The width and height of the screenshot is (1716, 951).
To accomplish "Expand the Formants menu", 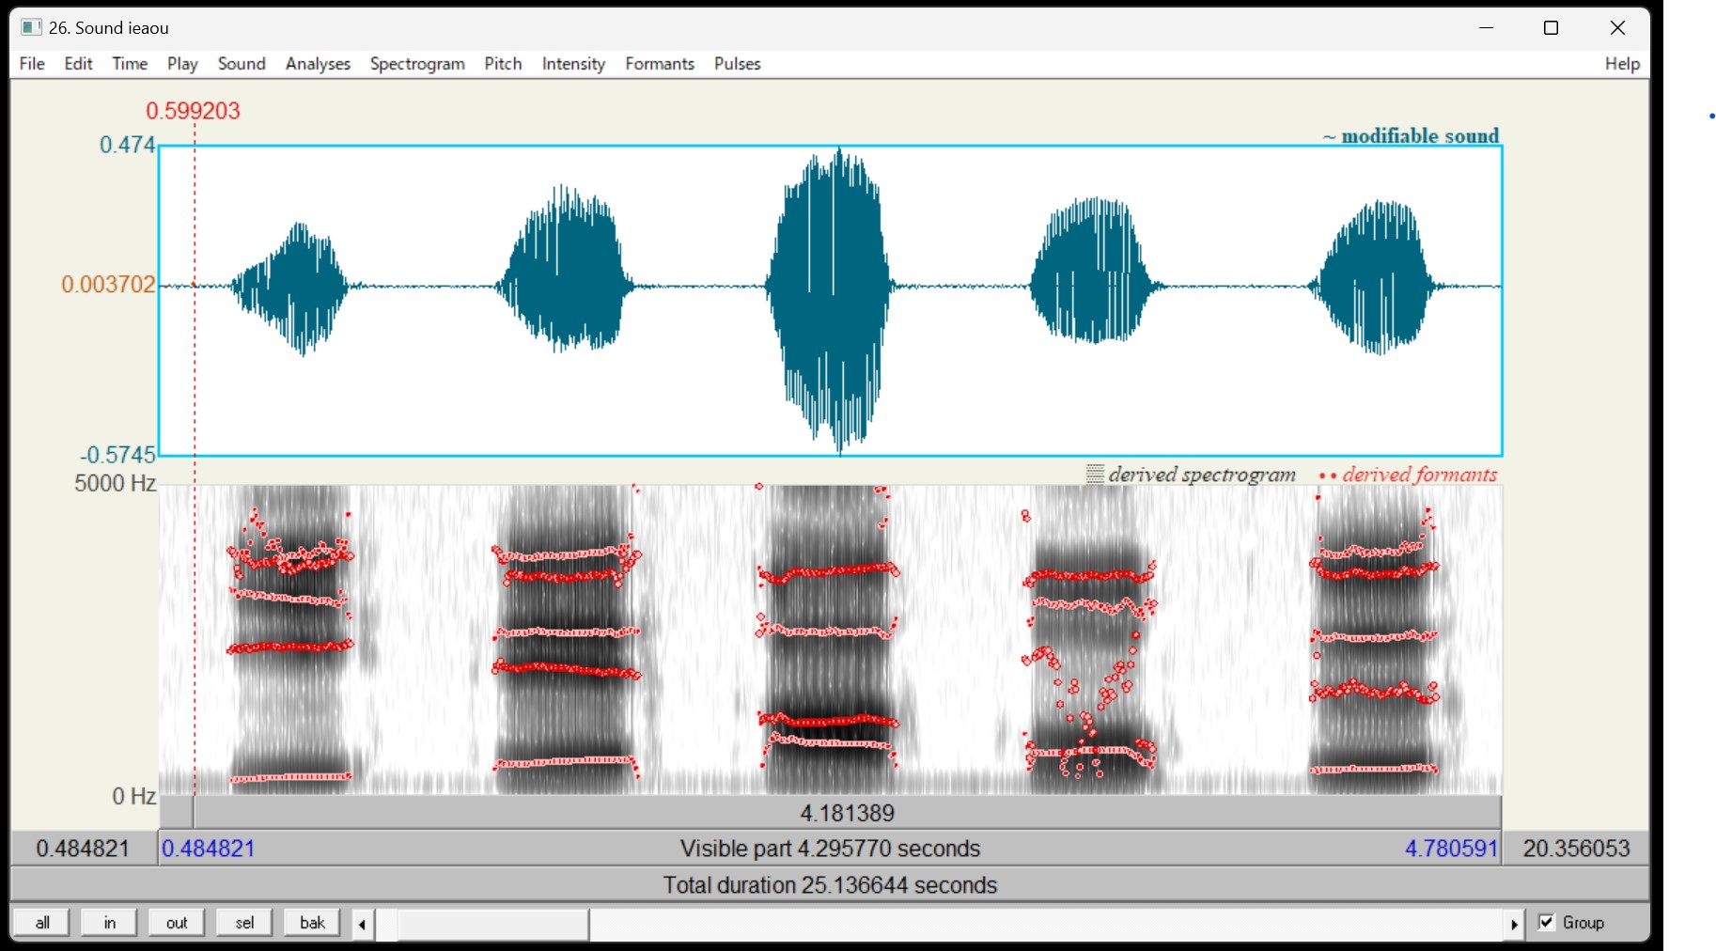I will tap(660, 64).
